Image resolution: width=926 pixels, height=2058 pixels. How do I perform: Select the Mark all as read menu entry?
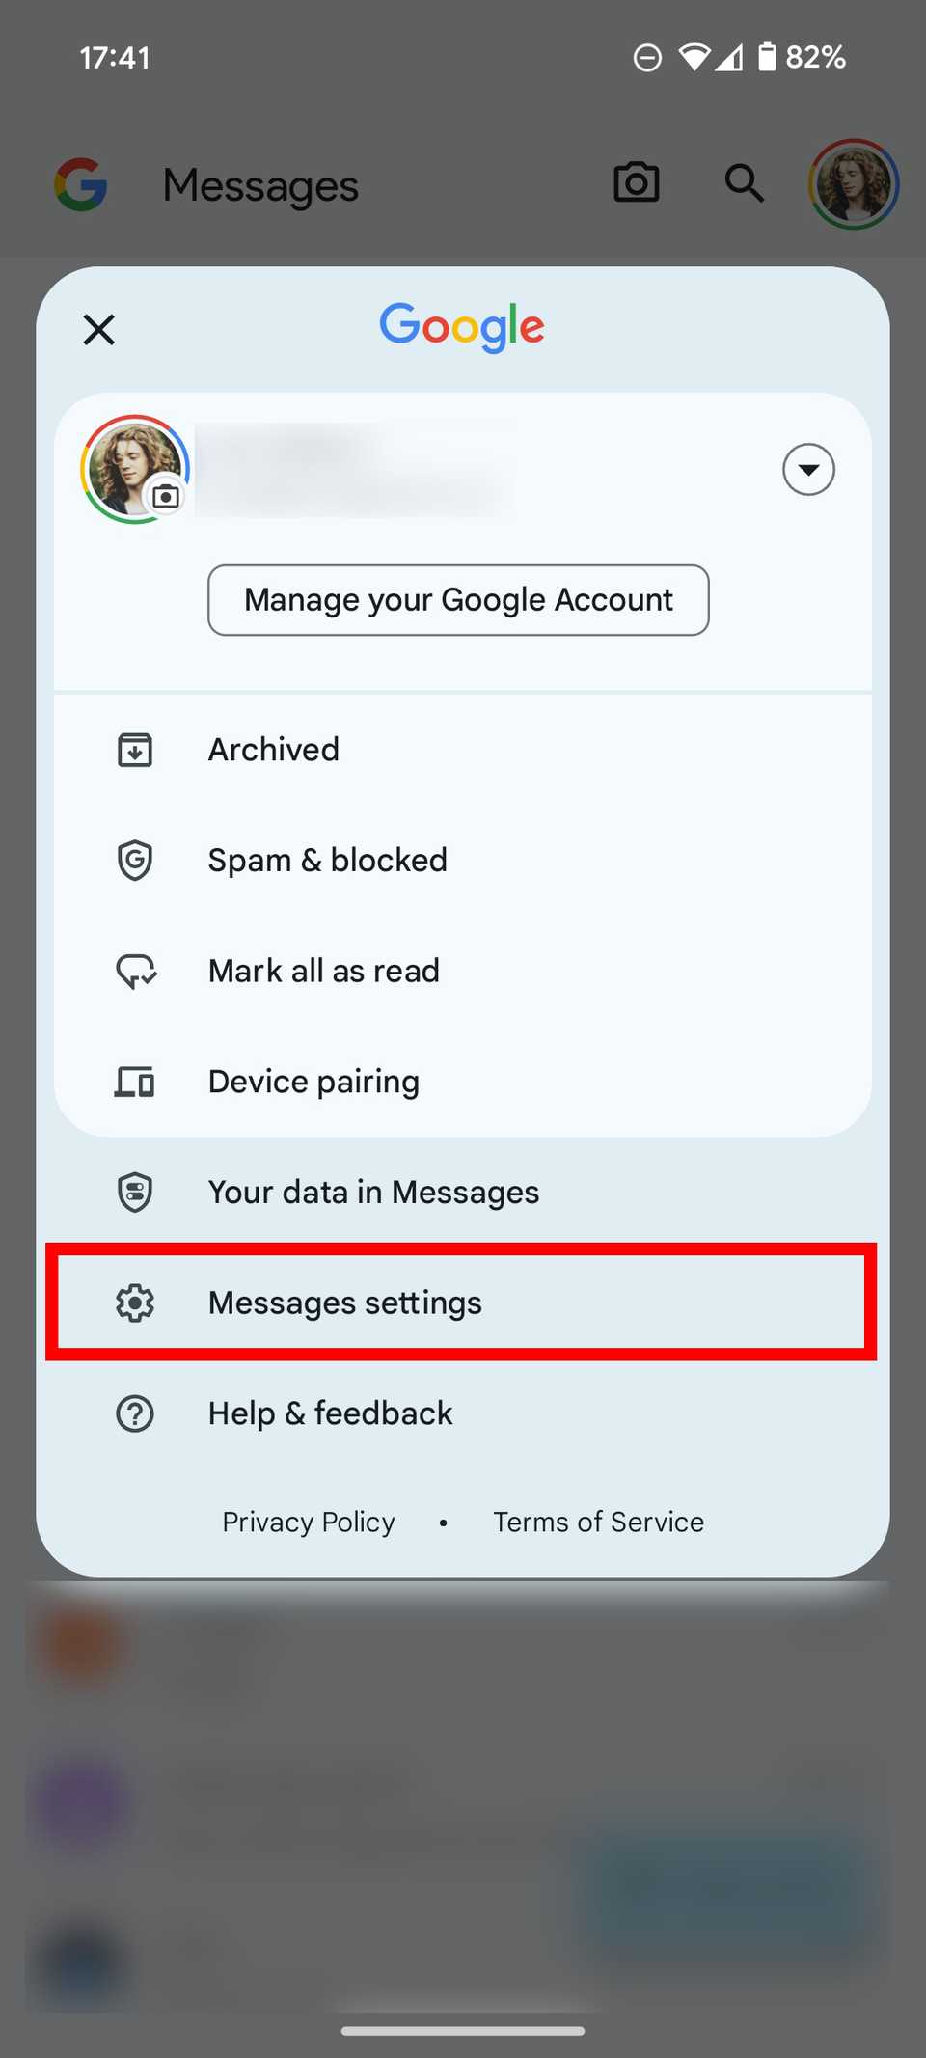[x=323, y=971]
